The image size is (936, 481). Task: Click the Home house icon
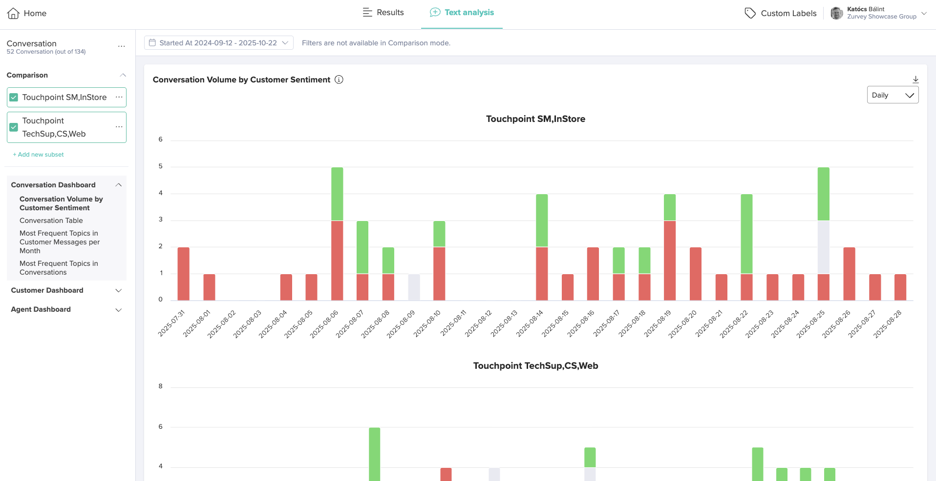(x=13, y=13)
